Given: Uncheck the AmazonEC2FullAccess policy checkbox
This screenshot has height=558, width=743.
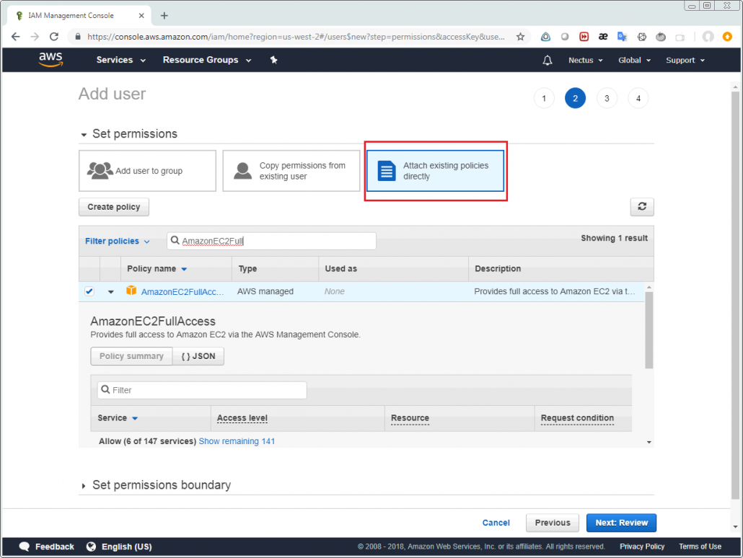Looking at the screenshot, I should coord(89,291).
